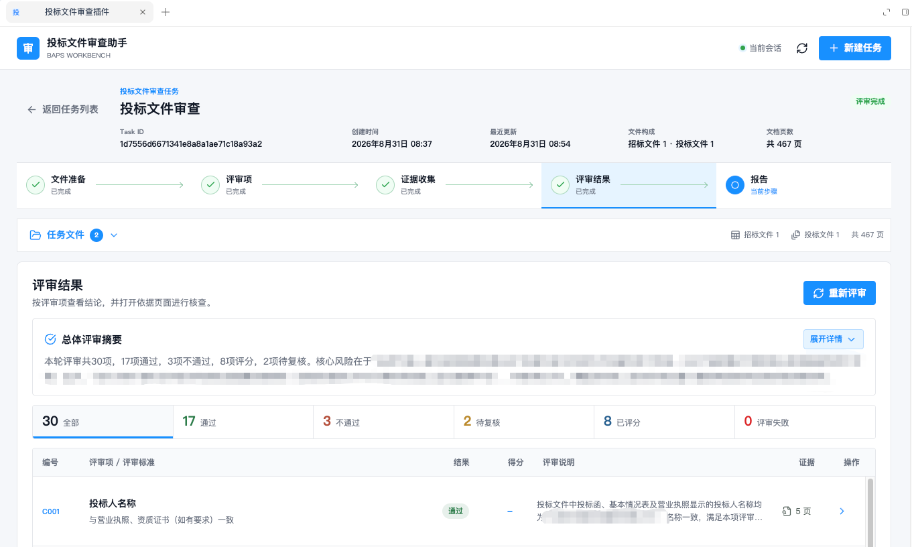Image resolution: width=912 pixels, height=547 pixels.
Task: Open review item C001
Action: pyautogui.click(x=51, y=511)
